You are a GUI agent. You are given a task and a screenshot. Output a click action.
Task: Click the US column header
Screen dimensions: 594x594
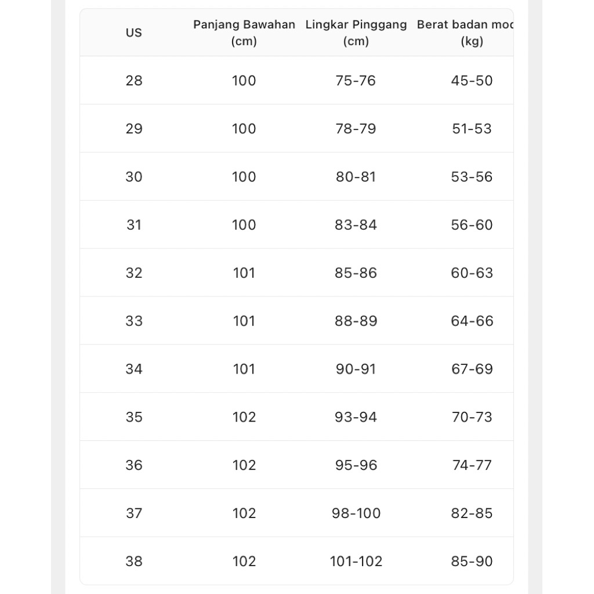click(133, 32)
